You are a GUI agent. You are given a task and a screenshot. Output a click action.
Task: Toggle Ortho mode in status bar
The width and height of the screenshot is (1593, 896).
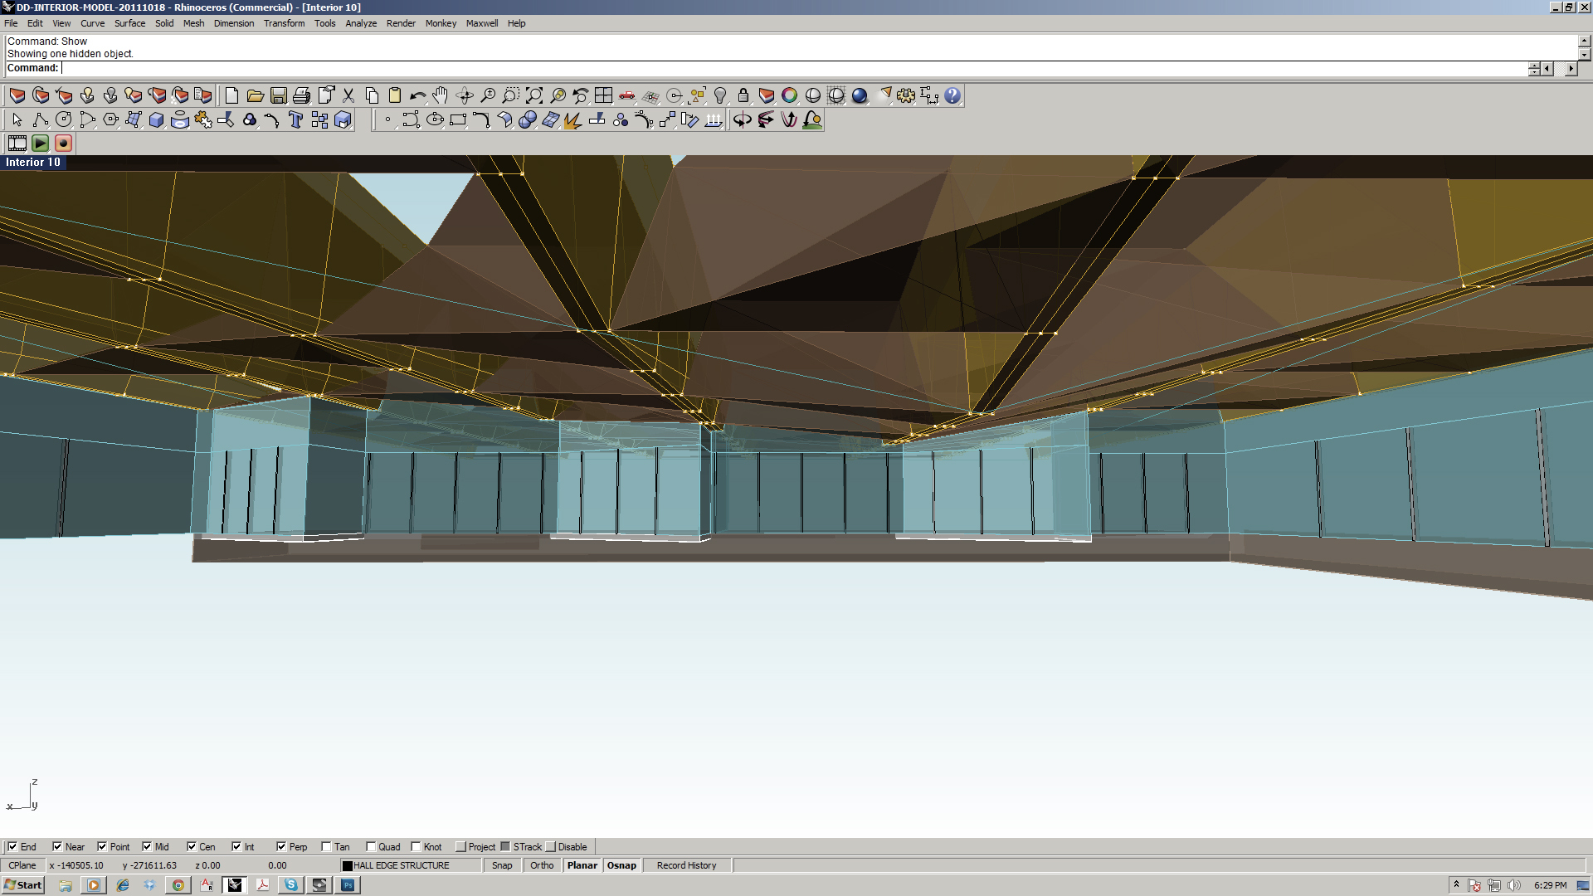542,865
